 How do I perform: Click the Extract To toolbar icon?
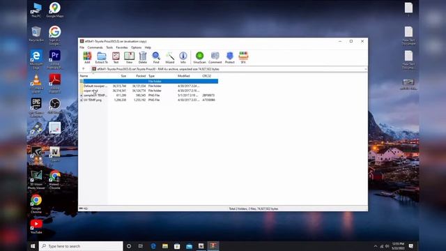(x=101, y=57)
